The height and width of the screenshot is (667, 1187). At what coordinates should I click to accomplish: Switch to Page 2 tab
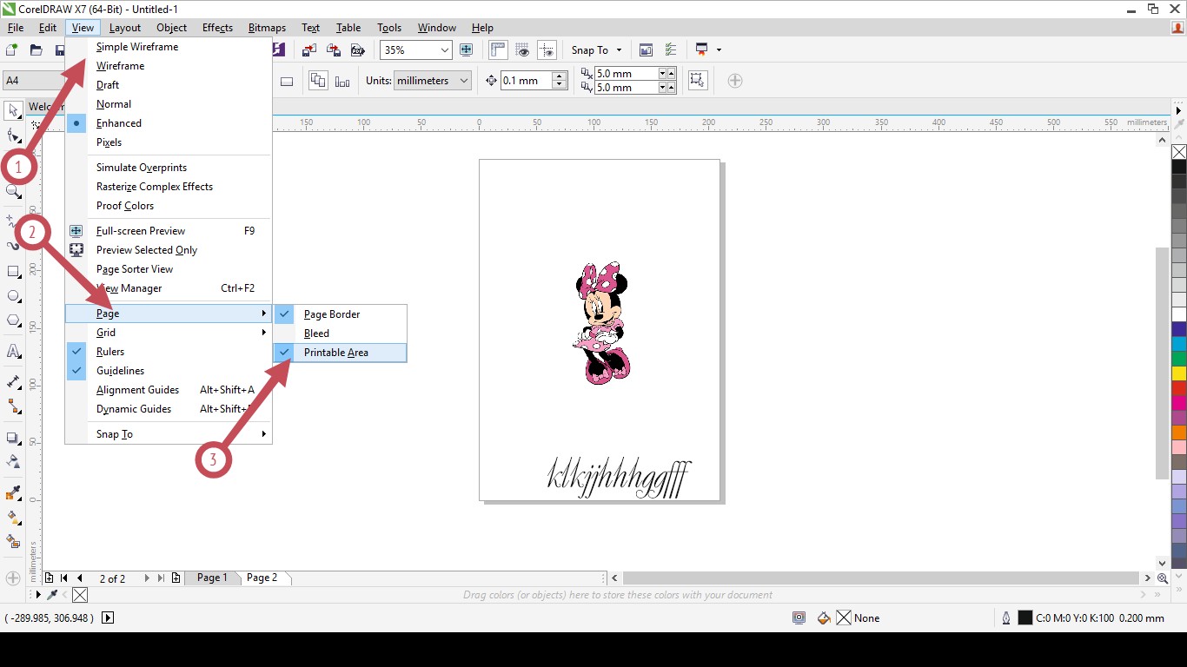[x=262, y=578]
